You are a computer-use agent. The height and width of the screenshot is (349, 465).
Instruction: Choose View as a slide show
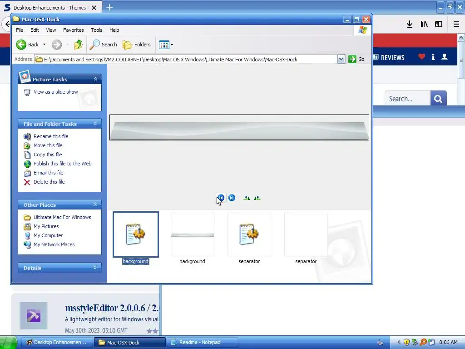[x=56, y=92]
